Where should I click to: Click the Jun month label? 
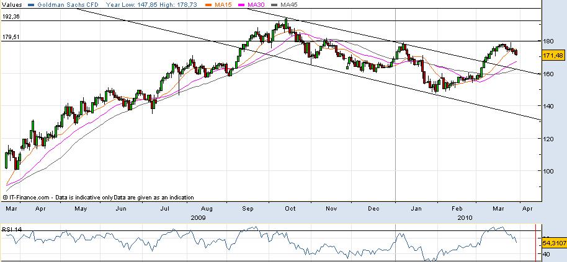[x=121, y=209]
